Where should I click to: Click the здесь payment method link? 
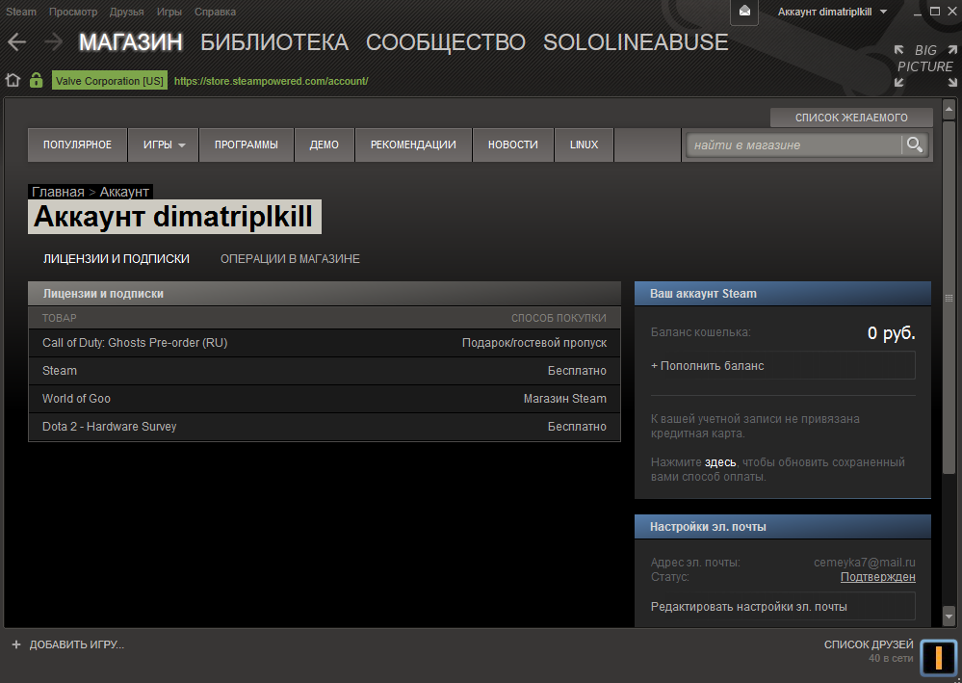(720, 462)
